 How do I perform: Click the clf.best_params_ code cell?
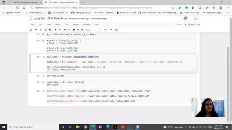121,76
